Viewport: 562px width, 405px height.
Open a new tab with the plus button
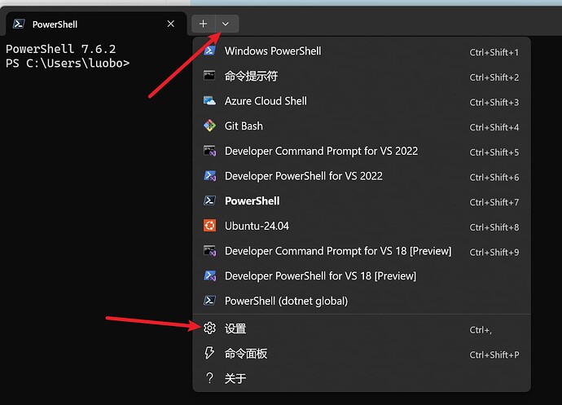pyautogui.click(x=204, y=24)
